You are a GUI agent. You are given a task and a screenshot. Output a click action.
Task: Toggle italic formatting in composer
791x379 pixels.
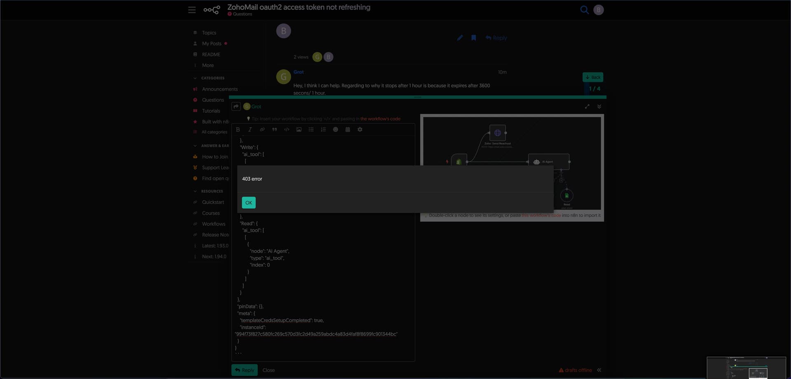click(250, 129)
